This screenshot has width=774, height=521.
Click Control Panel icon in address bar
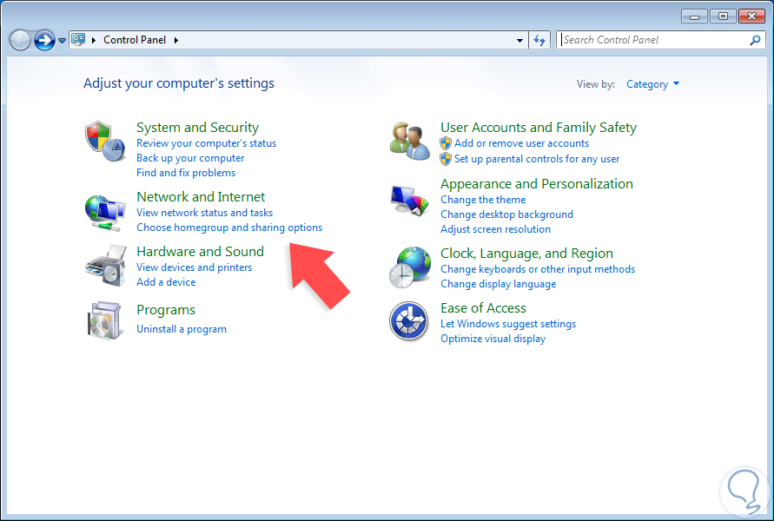point(78,39)
